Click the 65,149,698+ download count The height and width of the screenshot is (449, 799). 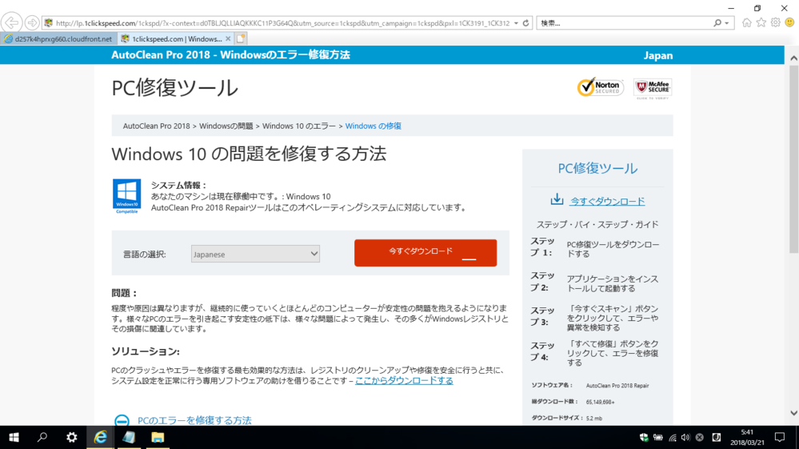[x=601, y=402]
